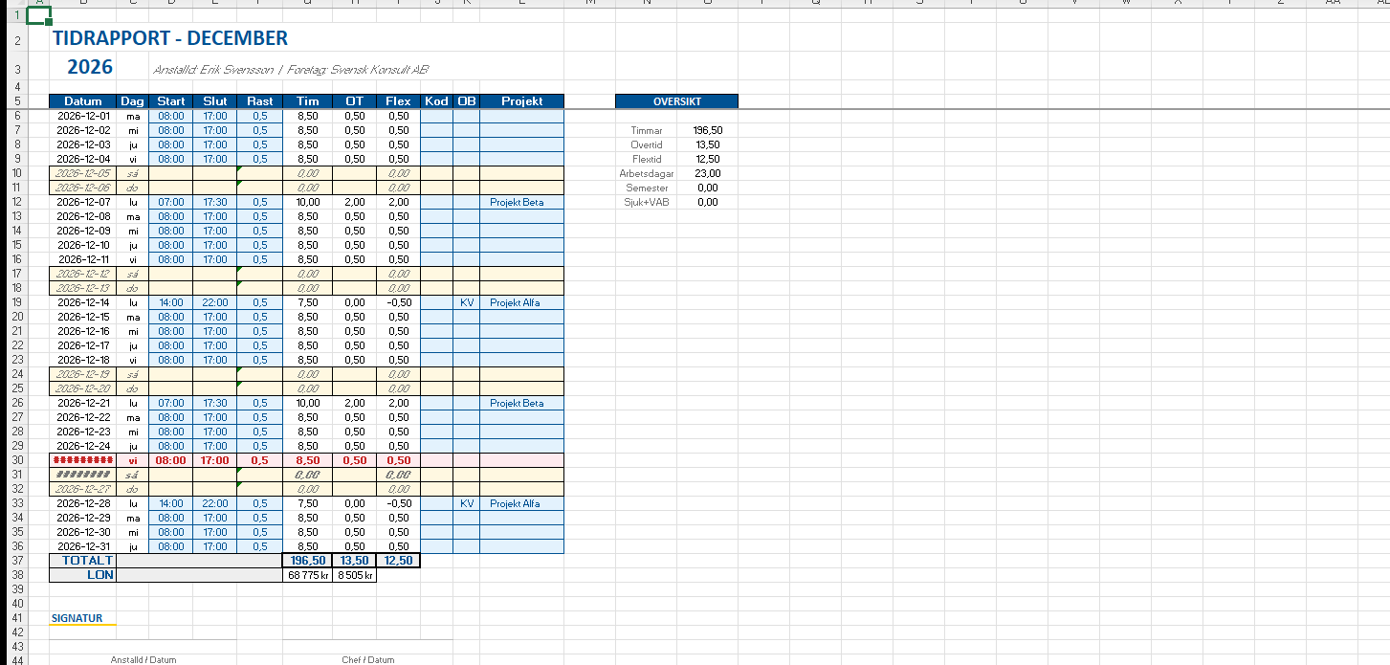Select the TIDRAPPORT - DECEMBER title cell
Screen dimensions: 1390x665
point(170,39)
